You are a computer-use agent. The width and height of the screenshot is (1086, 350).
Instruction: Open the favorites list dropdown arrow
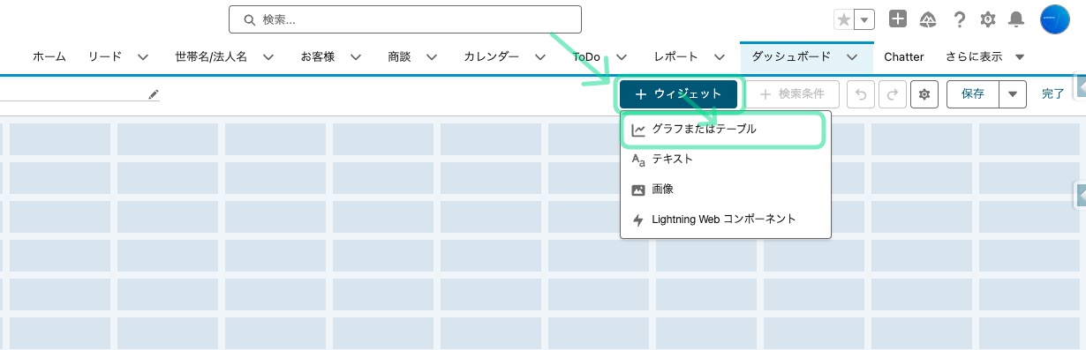864,19
